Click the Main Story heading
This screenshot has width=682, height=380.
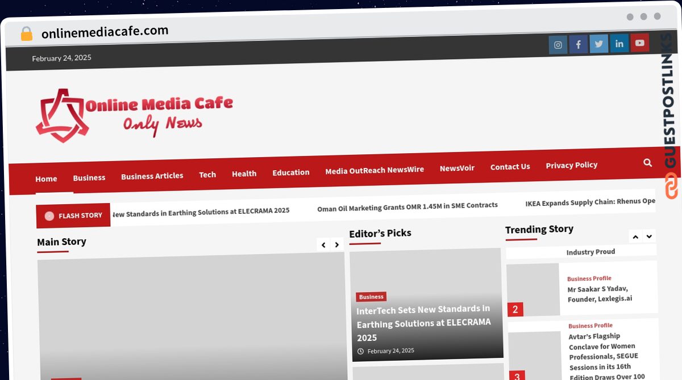pyautogui.click(x=61, y=242)
